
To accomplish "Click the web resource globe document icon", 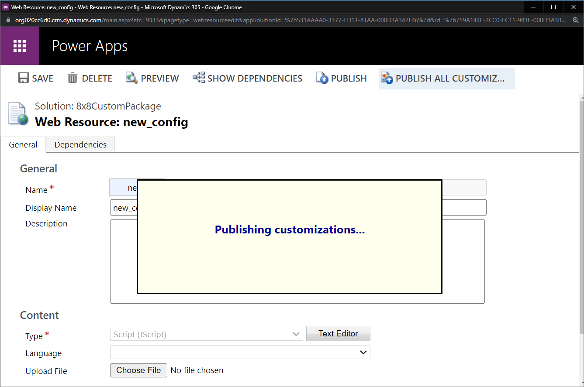I will click(x=18, y=114).
